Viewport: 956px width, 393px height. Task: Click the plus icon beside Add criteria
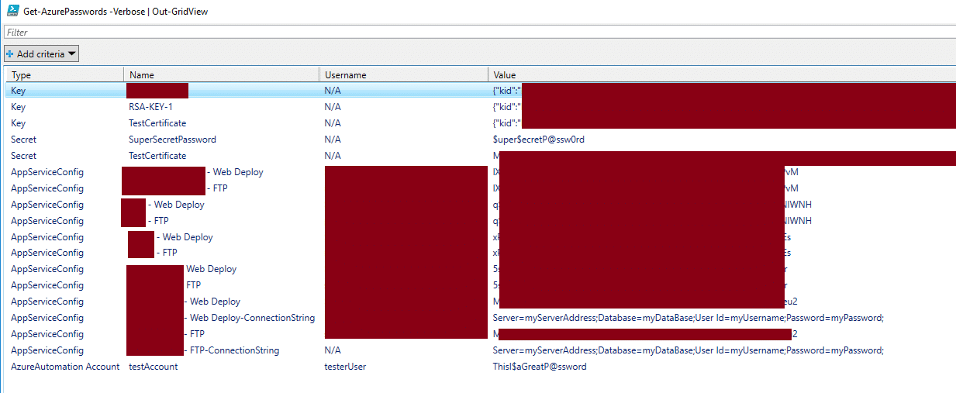point(10,54)
